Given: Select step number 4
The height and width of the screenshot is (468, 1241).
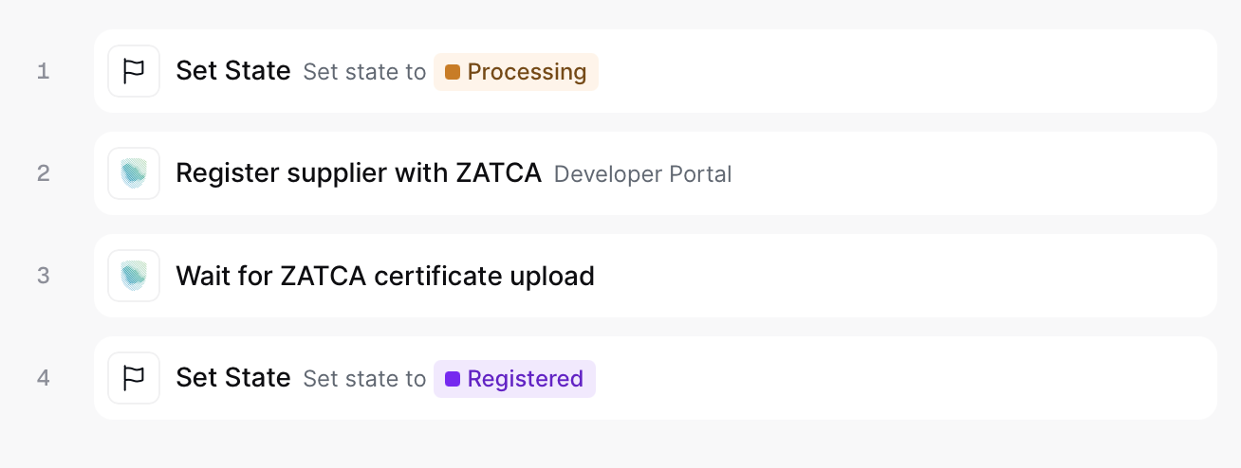Looking at the screenshot, I should click(43, 378).
